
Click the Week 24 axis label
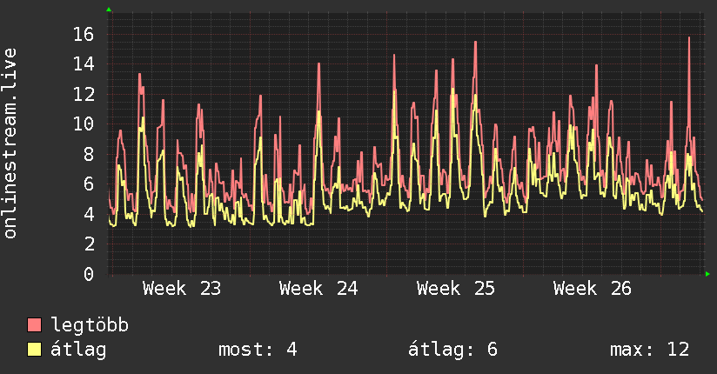(x=318, y=289)
